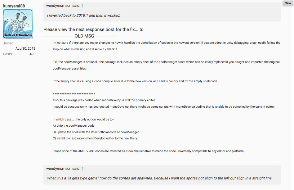Image resolution: width=294 pixels, height=190 pixels.
Task: Click the New post badge
Action: [287, 3]
